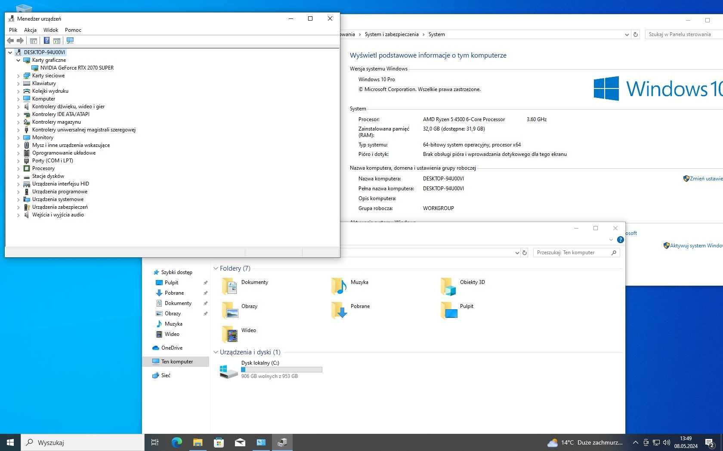Click Control Panel search field
Image resolution: width=723 pixels, height=451 pixels.
tap(684, 34)
